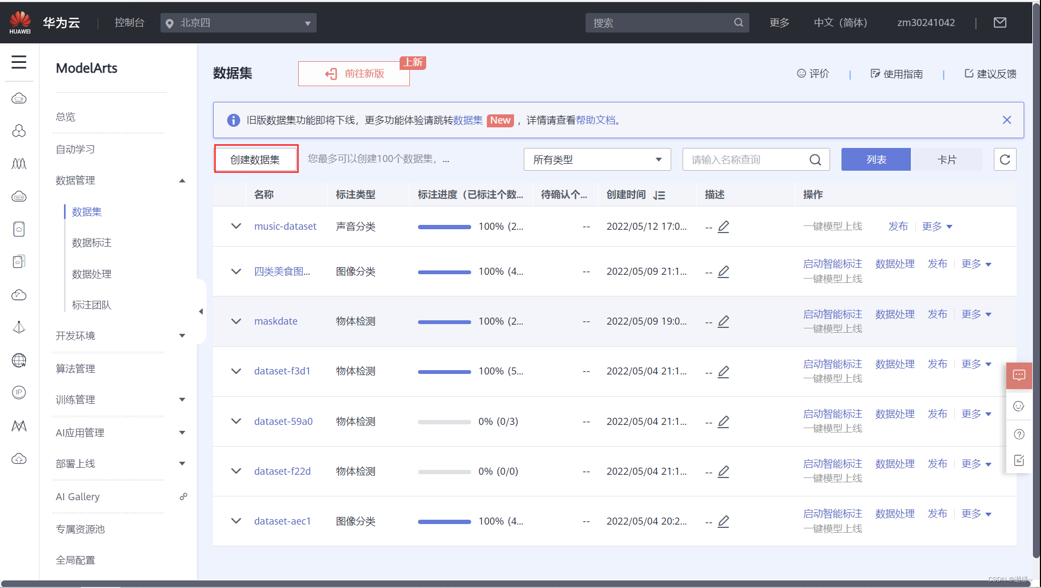The width and height of the screenshot is (1041, 588).
Task: Select list view (列表) toggle
Action: tap(876, 159)
